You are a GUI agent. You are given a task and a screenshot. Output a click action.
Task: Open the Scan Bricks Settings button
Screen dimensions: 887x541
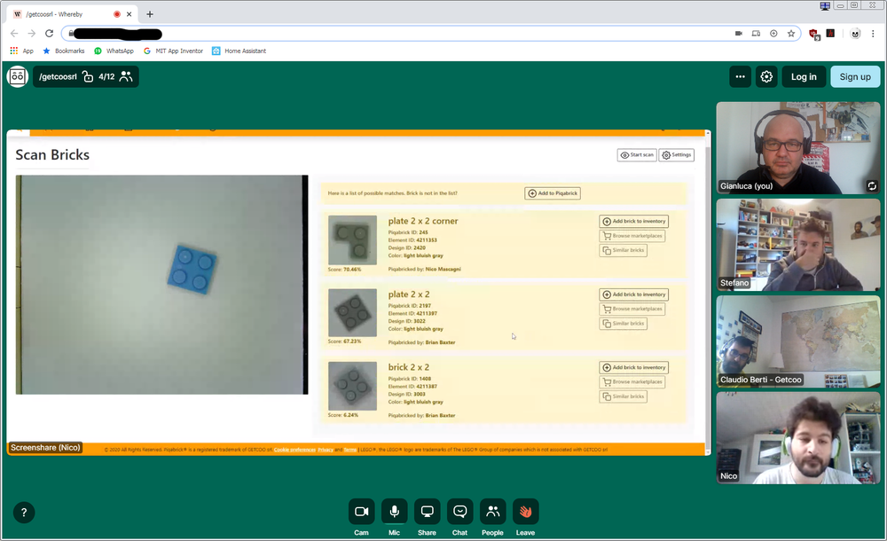click(677, 154)
